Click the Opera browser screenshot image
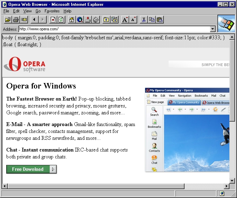Image resolution: width=237 pixels, height=198 pixels. click(187, 130)
